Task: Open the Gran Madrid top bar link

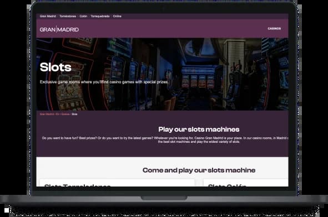Action: 48,16
